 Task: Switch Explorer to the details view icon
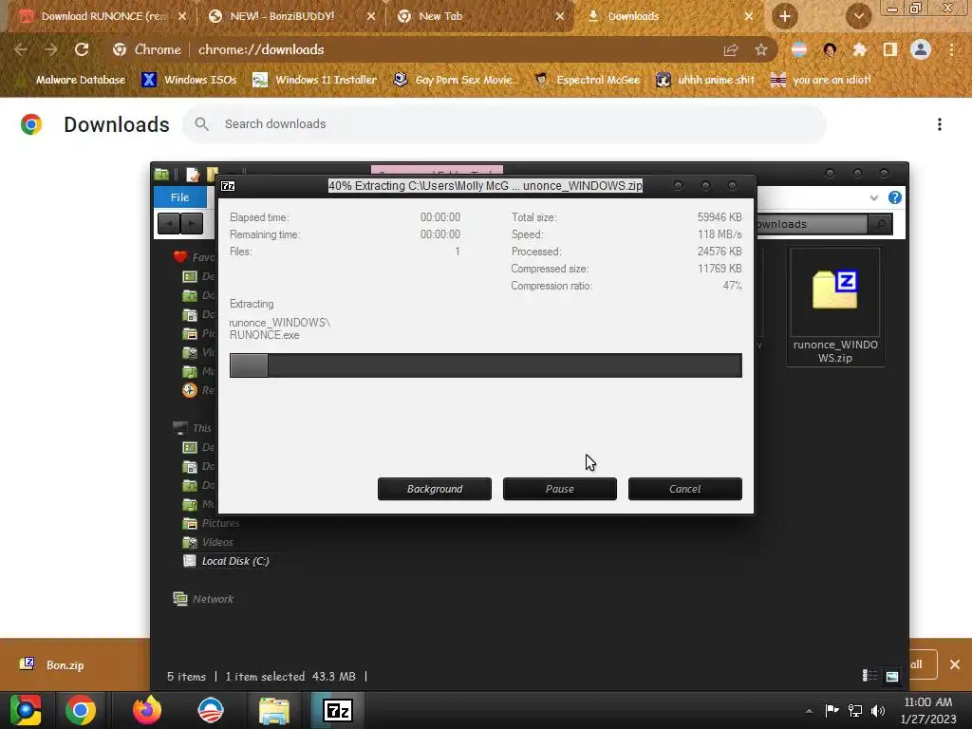pyautogui.click(x=869, y=676)
